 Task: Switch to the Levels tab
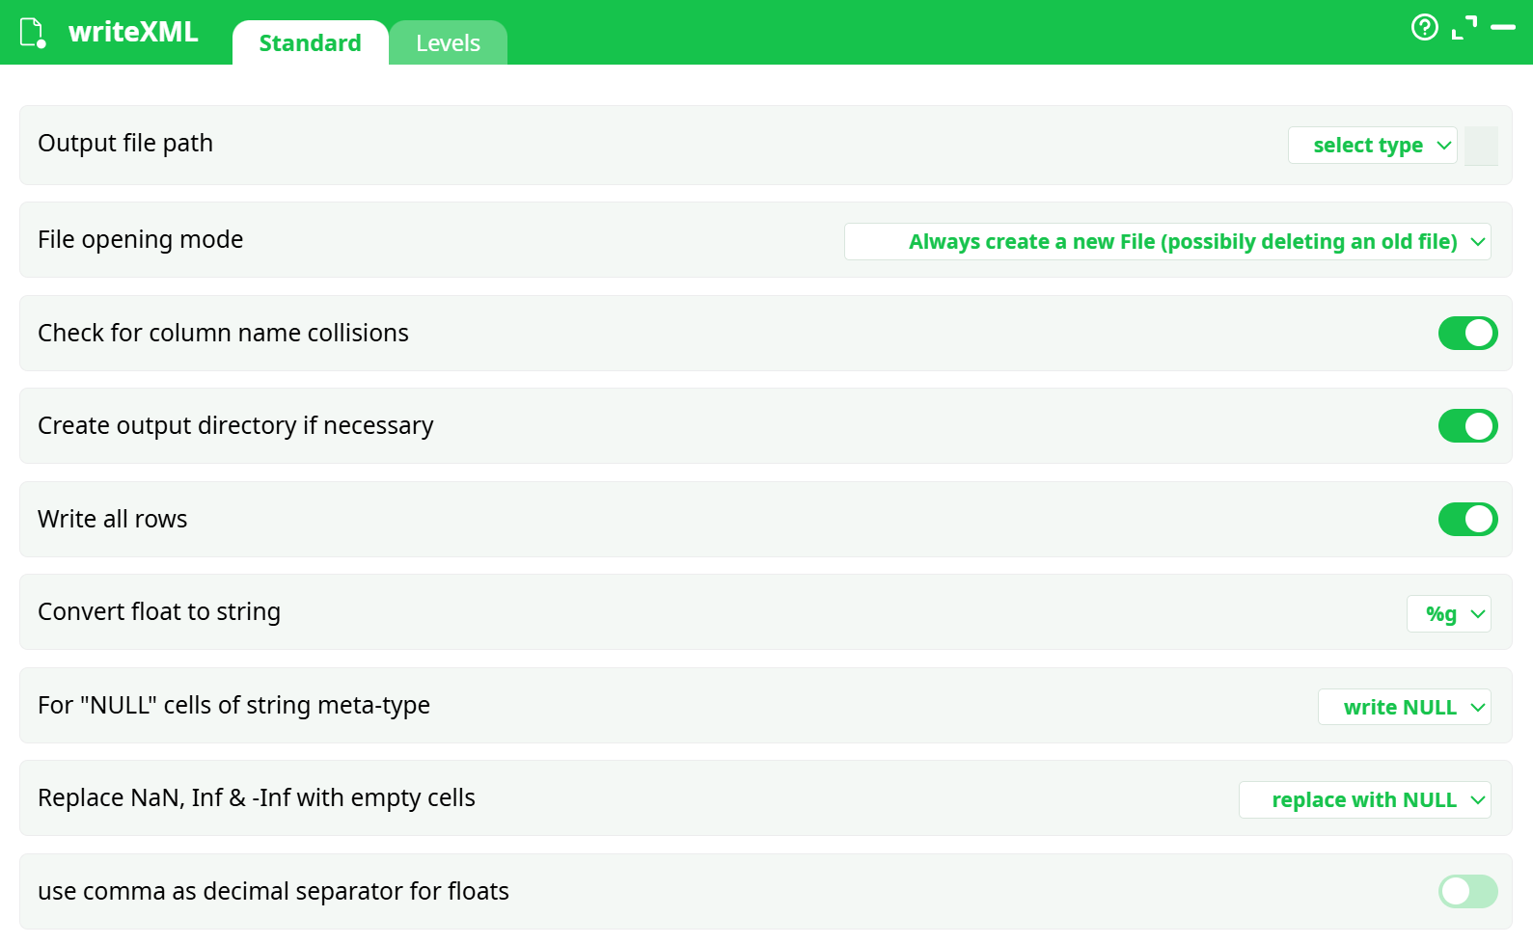click(448, 43)
